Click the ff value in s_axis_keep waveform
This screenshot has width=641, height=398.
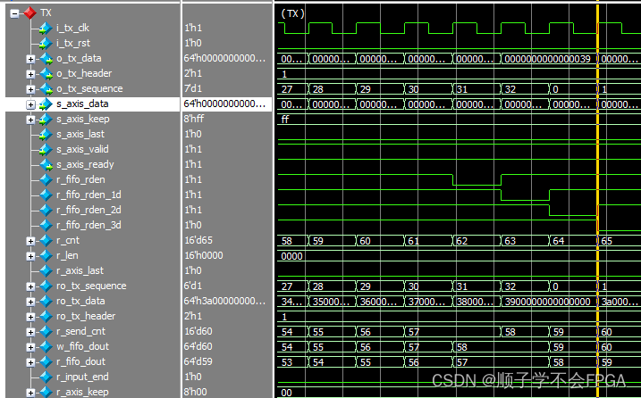pos(285,120)
